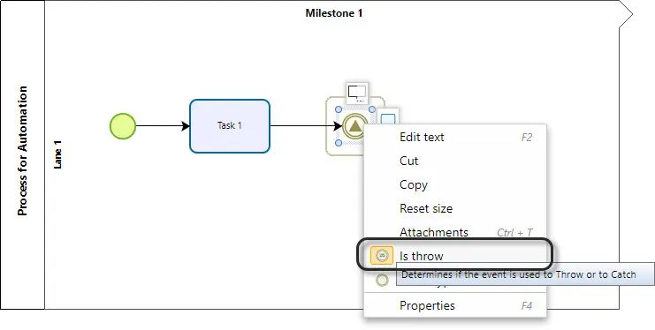This screenshot has width=655, height=330.
Task: Select the Milestone 1 header
Action: [334, 13]
